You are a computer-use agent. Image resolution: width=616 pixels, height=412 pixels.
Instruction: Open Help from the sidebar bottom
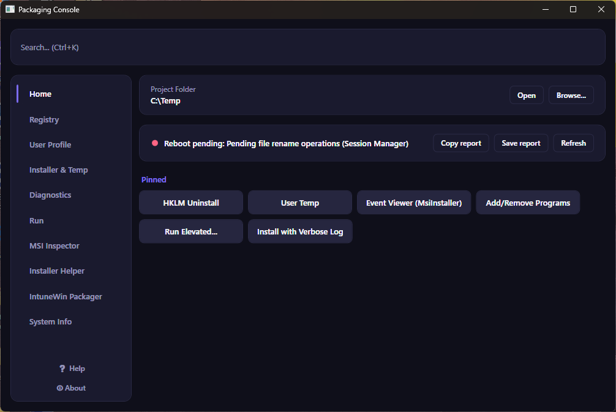click(72, 369)
